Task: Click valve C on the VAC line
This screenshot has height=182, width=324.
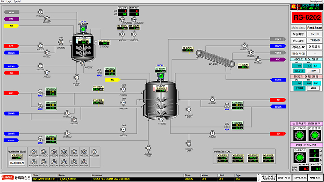Action: tap(47, 19)
